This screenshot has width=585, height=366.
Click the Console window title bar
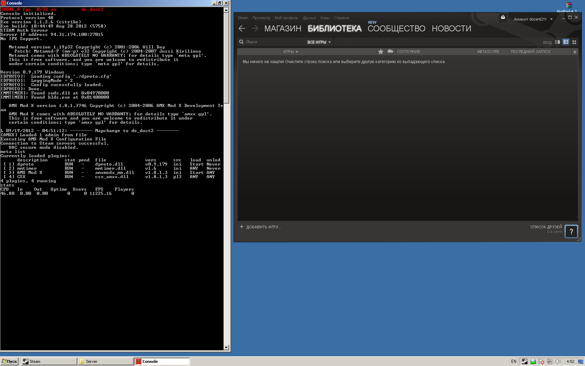[x=115, y=3]
